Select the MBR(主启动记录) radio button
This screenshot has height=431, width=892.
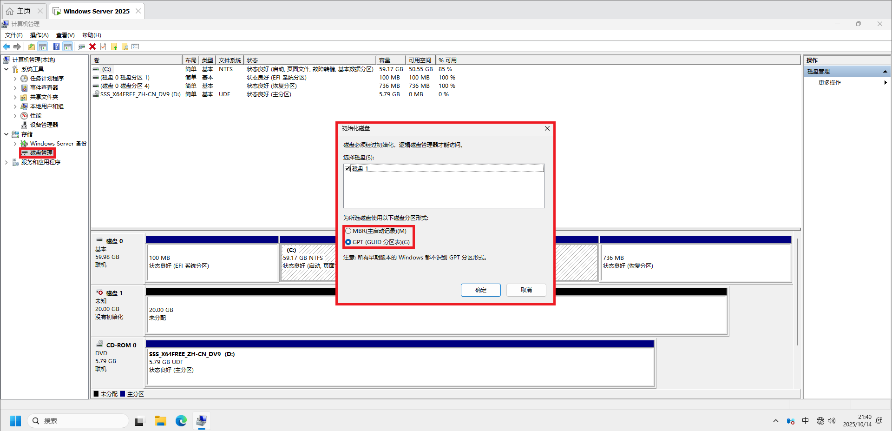point(348,231)
